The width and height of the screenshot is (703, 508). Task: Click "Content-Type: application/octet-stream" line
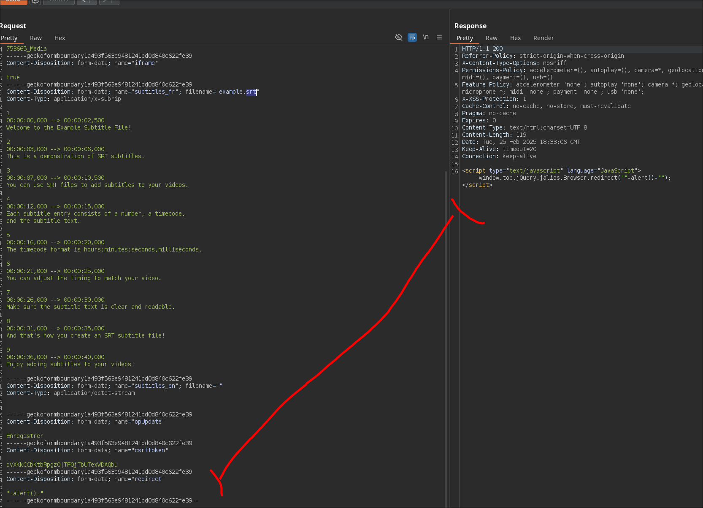click(71, 393)
